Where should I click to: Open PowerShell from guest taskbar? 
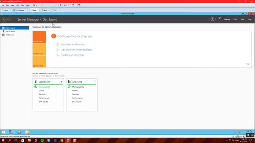[19, 132]
